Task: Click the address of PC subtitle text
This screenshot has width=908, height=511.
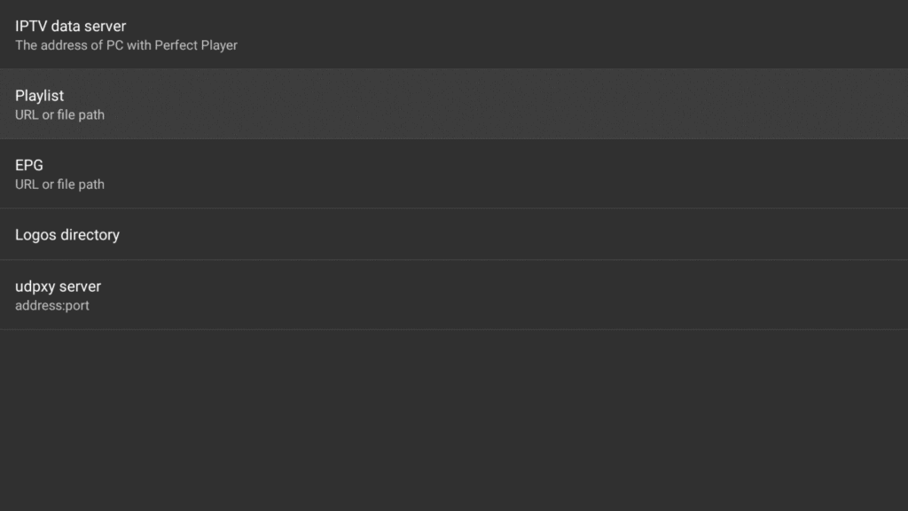Action: tap(126, 45)
